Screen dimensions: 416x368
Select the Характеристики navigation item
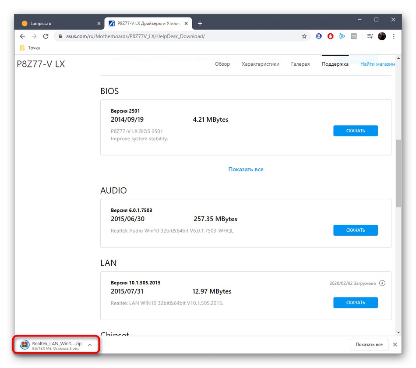tap(261, 64)
